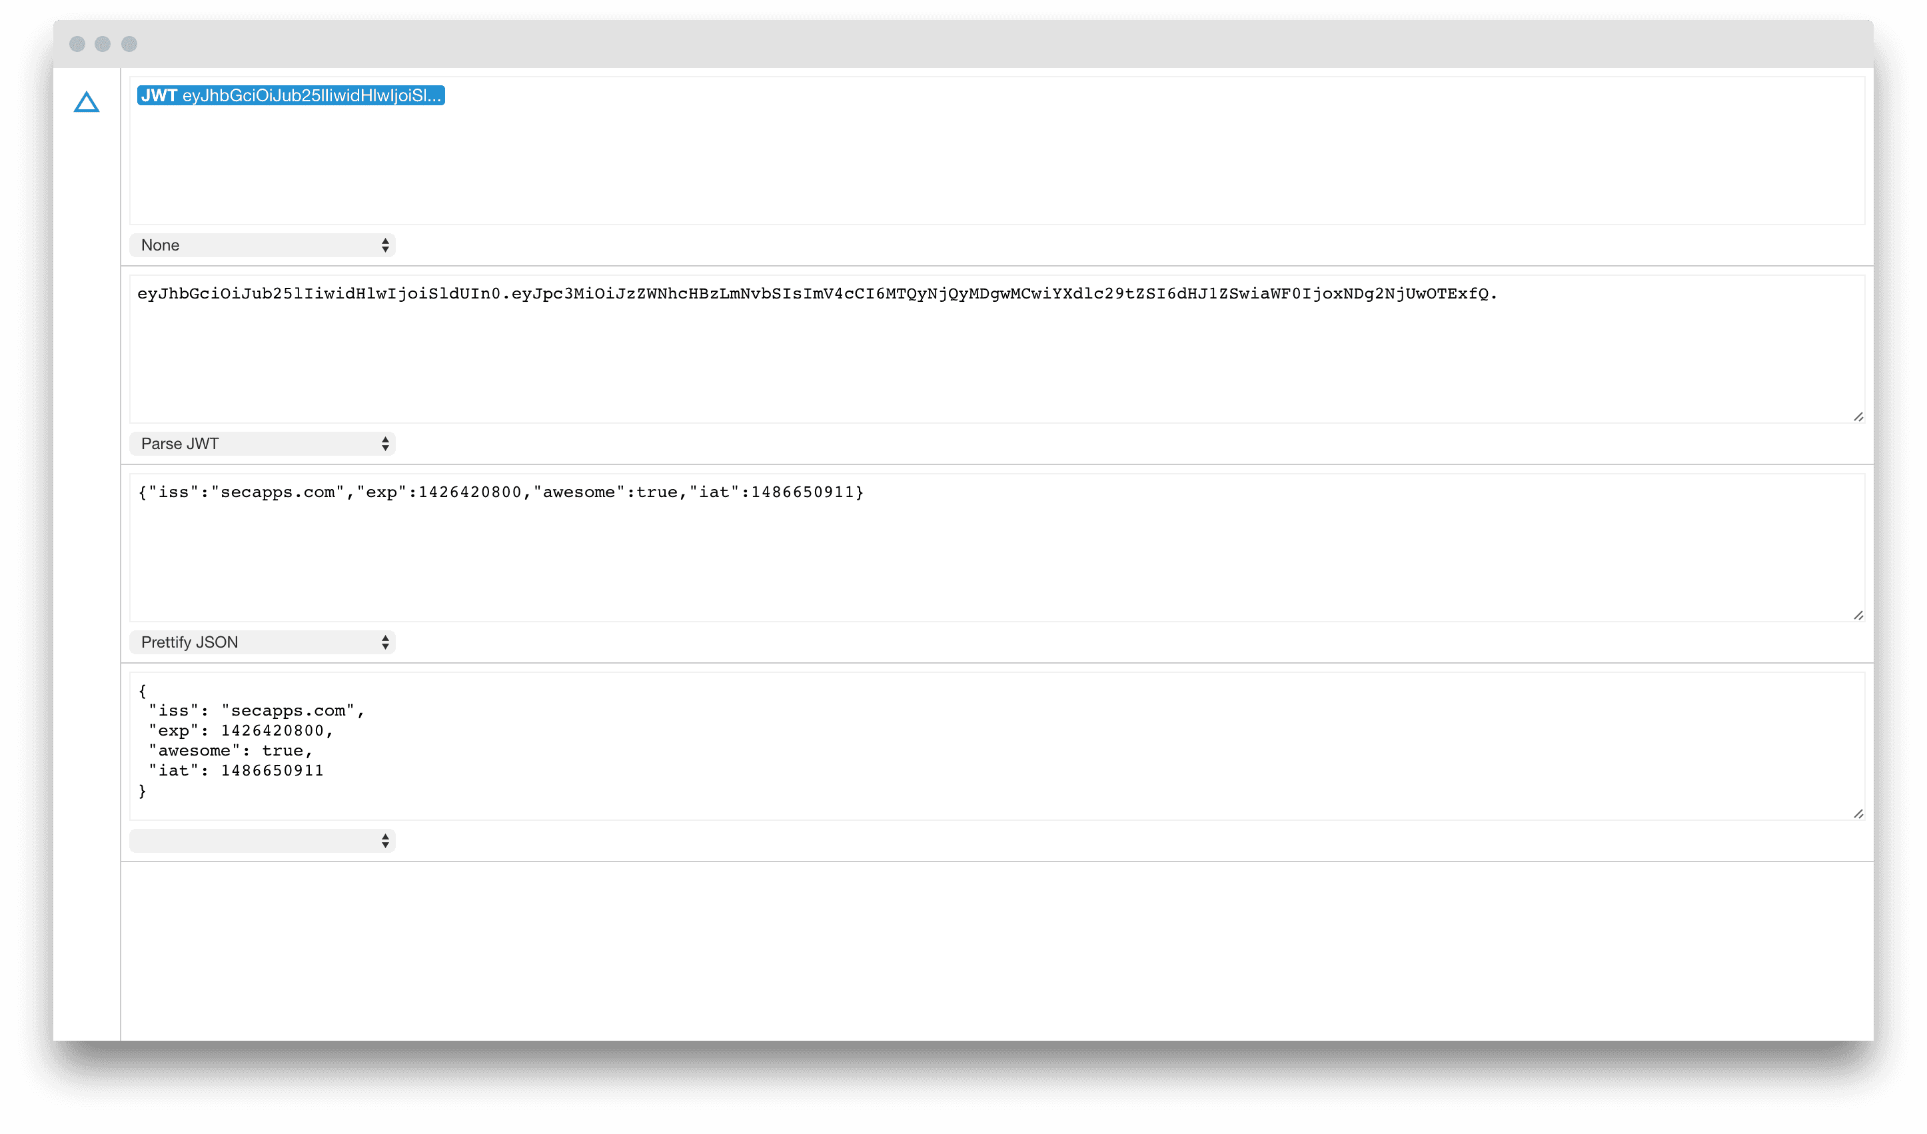Screen dimensions: 1927x1134
Task: Open the Parse JWT dropdown
Action: click(x=263, y=444)
